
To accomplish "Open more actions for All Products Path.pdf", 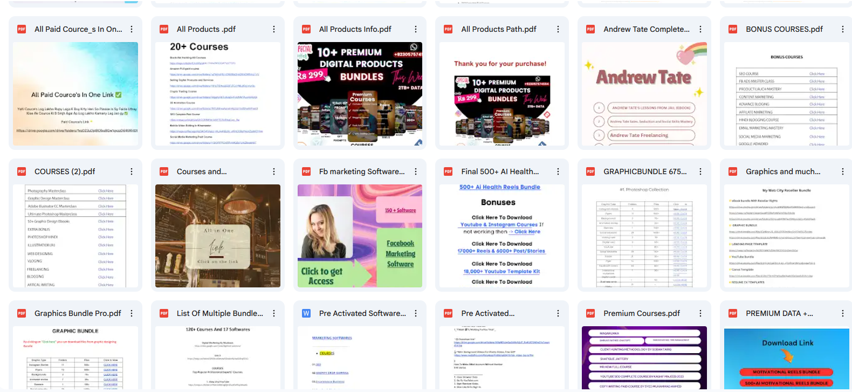I will pyautogui.click(x=558, y=29).
